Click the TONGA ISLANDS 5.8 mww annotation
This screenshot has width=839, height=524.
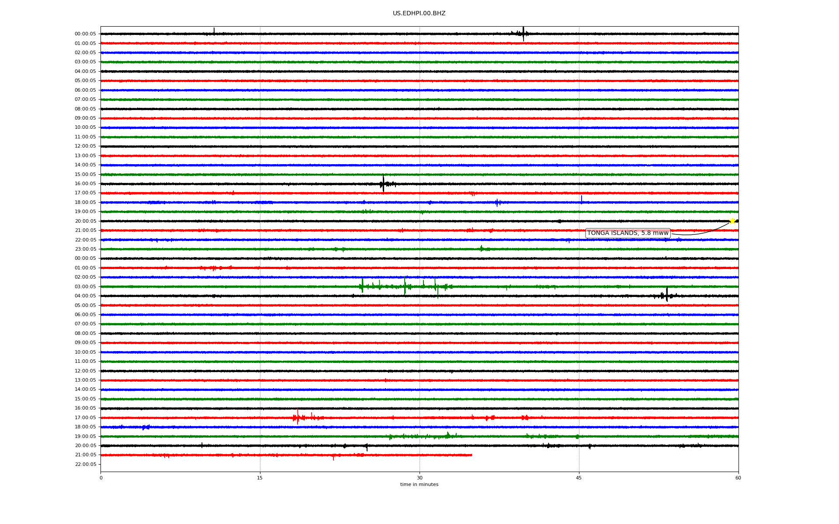tap(628, 233)
